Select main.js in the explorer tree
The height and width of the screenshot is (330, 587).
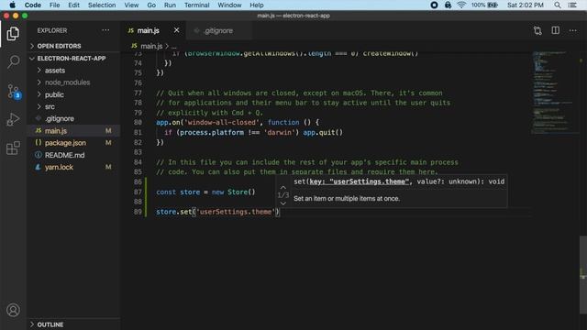[x=56, y=130]
